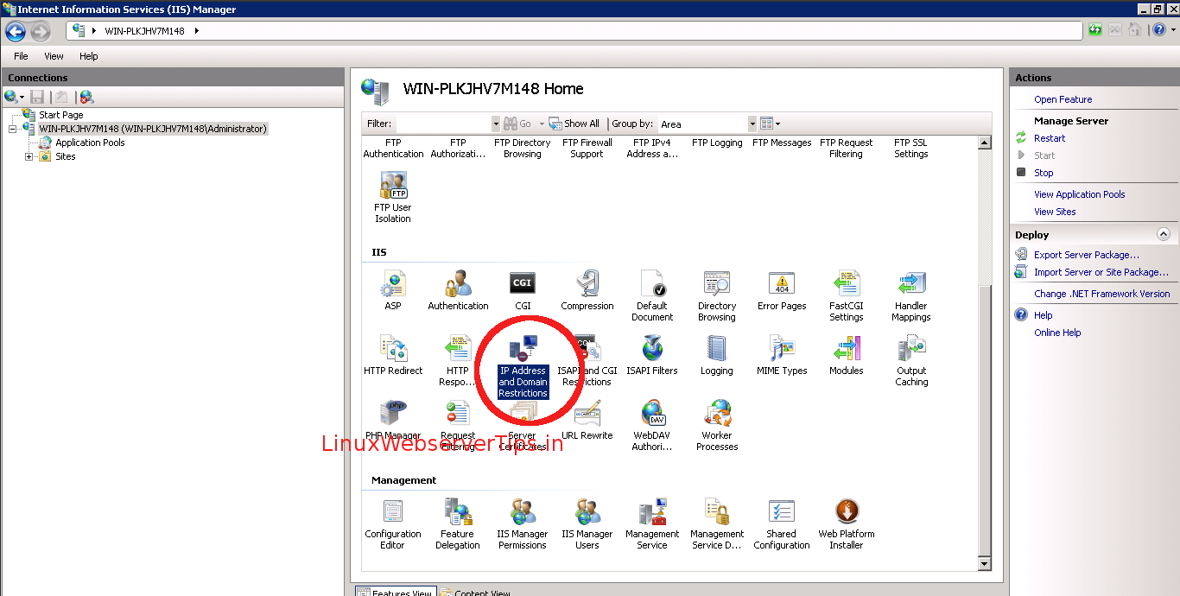This screenshot has height=596, width=1180.
Task: Click Stop under Manage Server
Action: [1044, 173]
